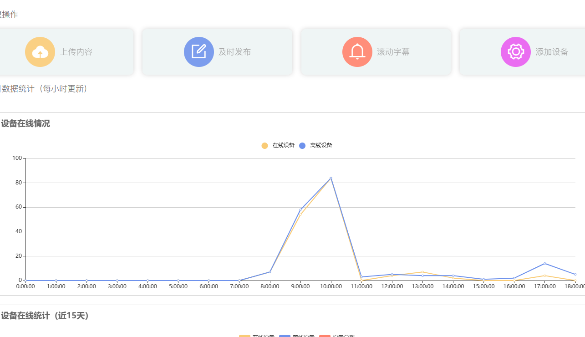Click the 9:00:00 blue line data point

click(x=300, y=209)
